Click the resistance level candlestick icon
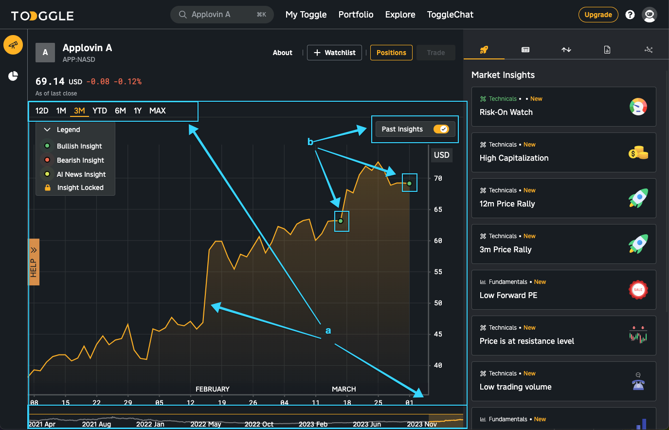Viewport: 669px width, 430px height. tap(638, 335)
